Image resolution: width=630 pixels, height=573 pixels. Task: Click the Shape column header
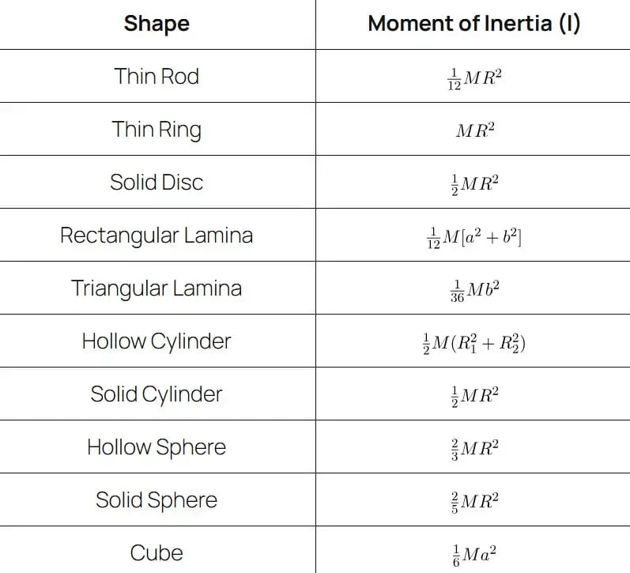click(157, 24)
